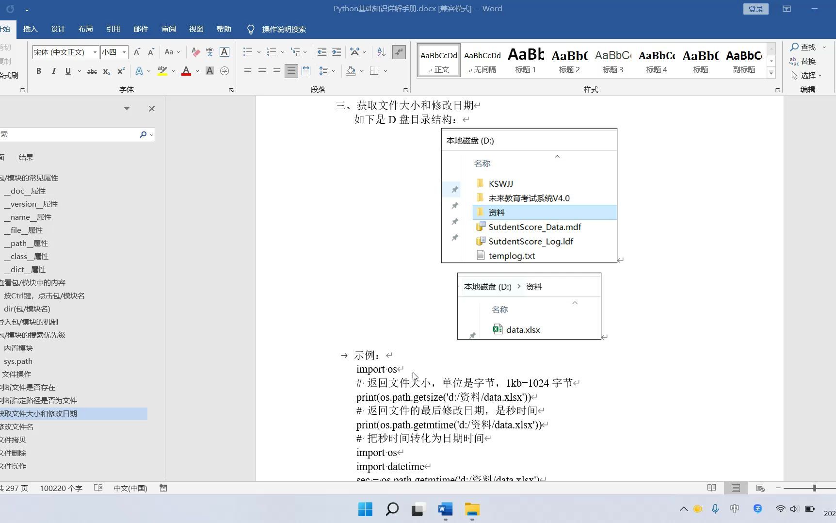Switch to the 插入 ribbon tab
The width and height of the screenshot is (836, 523).
coord(30,29)
